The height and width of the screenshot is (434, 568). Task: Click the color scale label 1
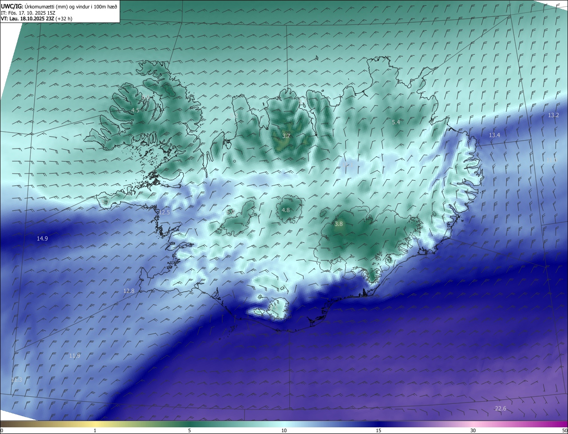click(95, 430)
